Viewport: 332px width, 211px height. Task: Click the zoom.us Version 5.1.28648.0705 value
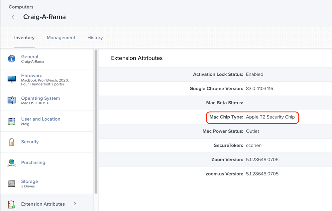(262, 174)
